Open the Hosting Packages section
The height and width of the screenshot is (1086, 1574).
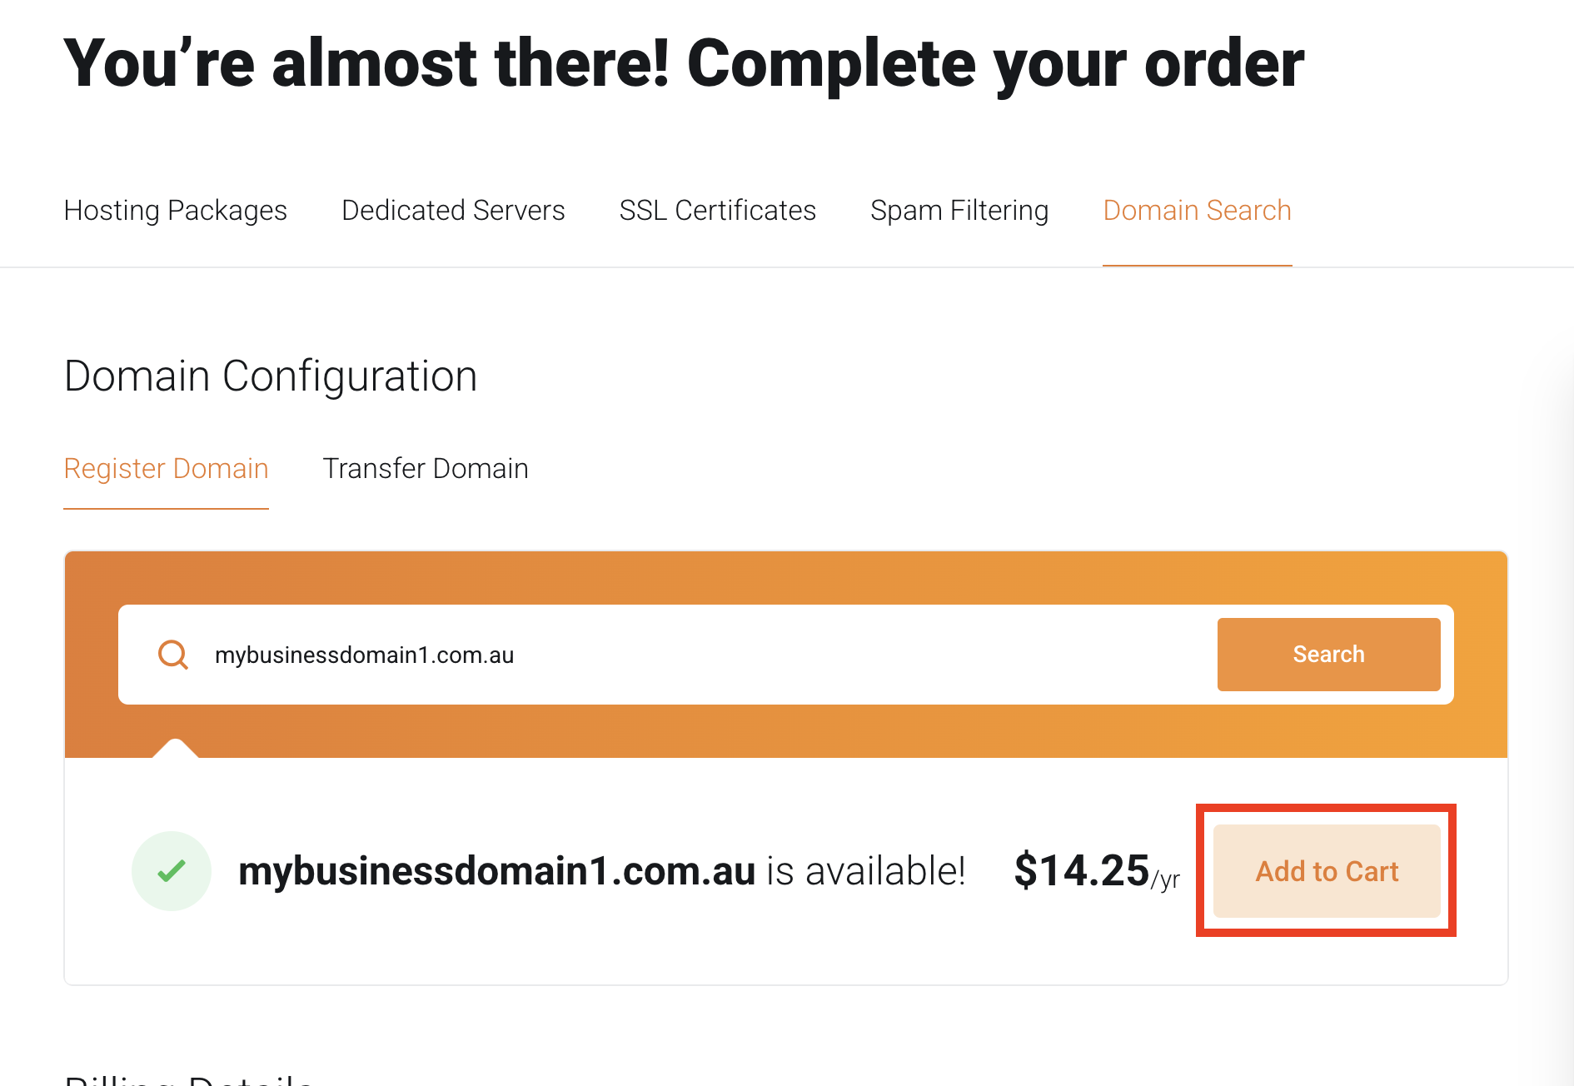click(x=176, y=210)
